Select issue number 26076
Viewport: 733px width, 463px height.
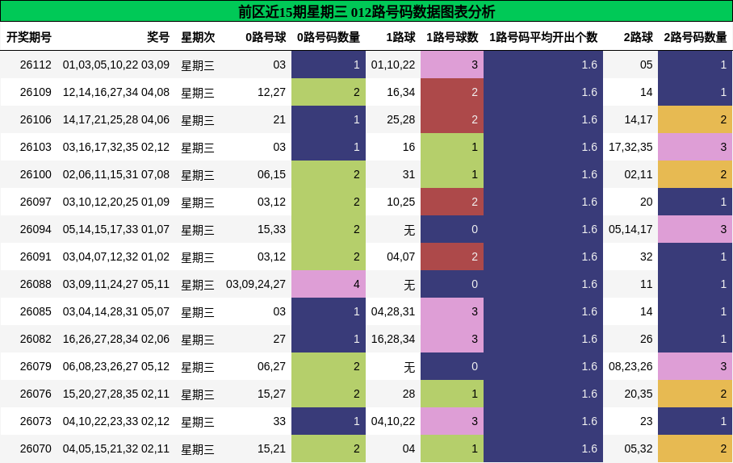coord(36,394)
